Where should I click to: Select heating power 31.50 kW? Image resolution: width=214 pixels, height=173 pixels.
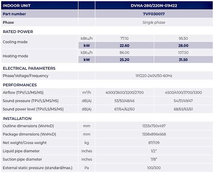(x=183, y=59)
